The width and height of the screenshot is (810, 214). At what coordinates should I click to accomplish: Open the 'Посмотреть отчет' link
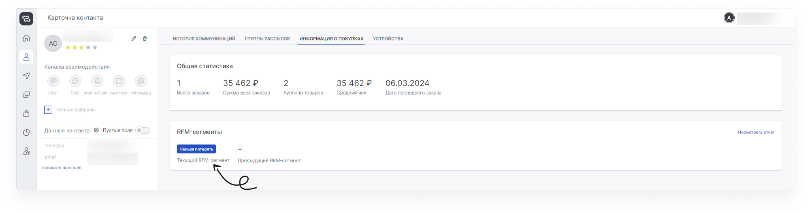756,132
